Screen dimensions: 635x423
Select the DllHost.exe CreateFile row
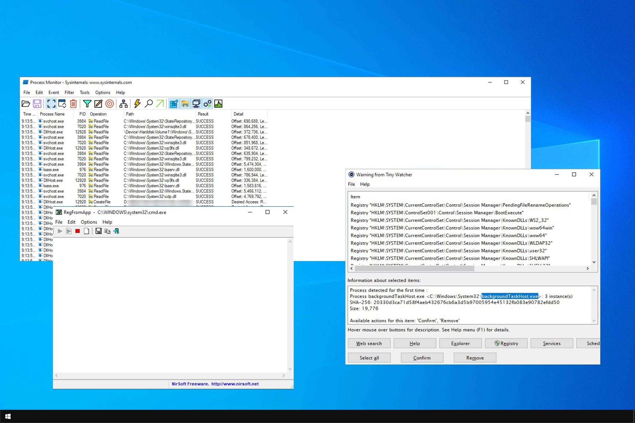click(145, 202)
